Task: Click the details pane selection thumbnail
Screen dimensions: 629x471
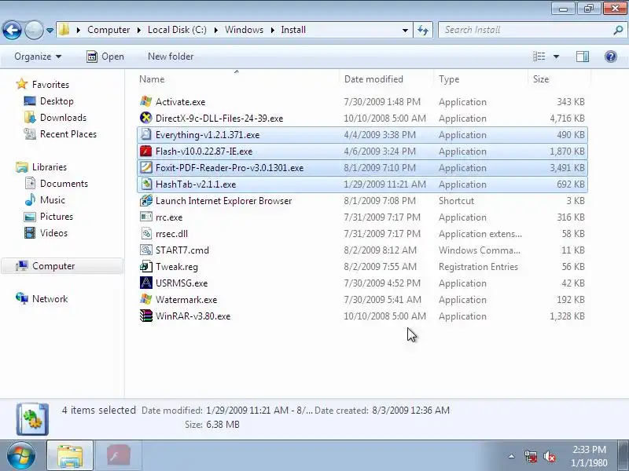Action: coord(32,419)
